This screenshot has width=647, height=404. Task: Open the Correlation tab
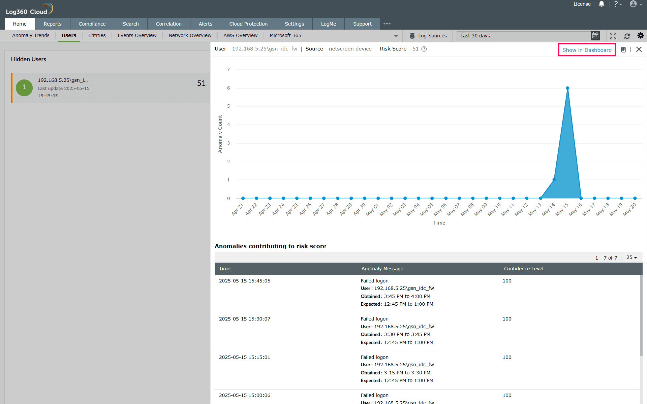[168, 24]
